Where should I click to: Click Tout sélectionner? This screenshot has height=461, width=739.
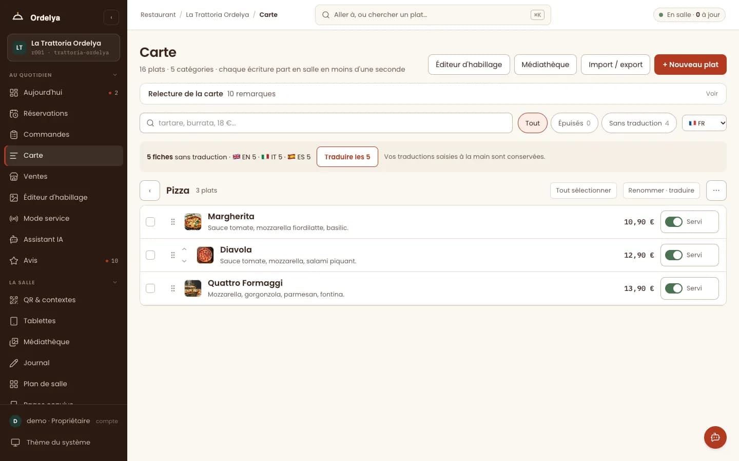click(x=583, y=191)
